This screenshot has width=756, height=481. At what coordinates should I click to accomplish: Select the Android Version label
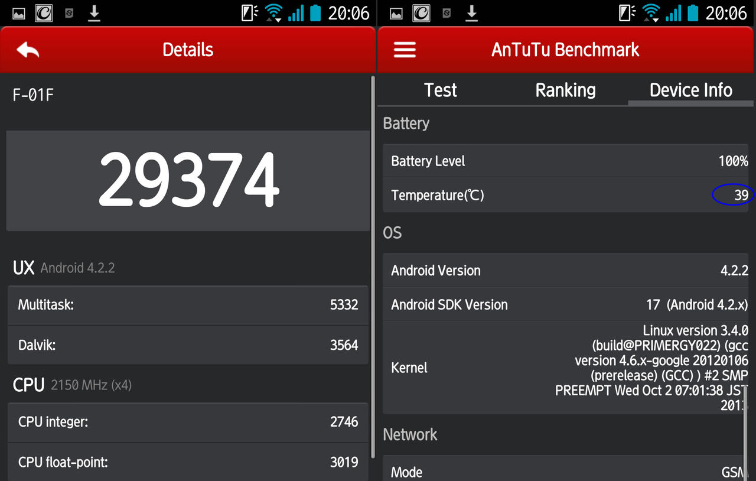click(x=436, y=271)
